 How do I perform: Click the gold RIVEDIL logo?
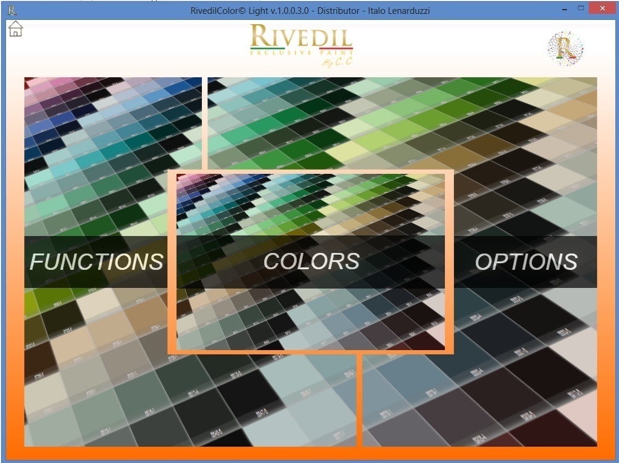pyautogui.click(x=301, y=37)
